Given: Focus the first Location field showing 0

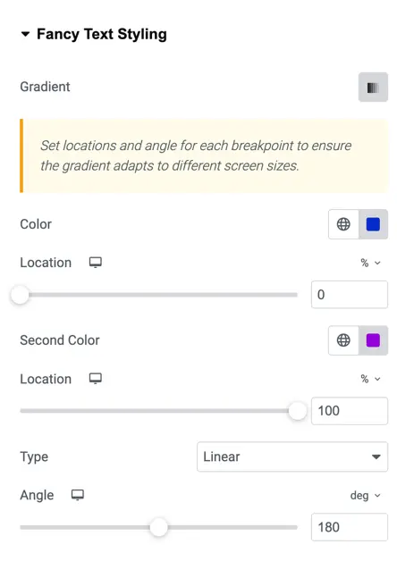Looking at the screenshot, I should pos(350,295).
